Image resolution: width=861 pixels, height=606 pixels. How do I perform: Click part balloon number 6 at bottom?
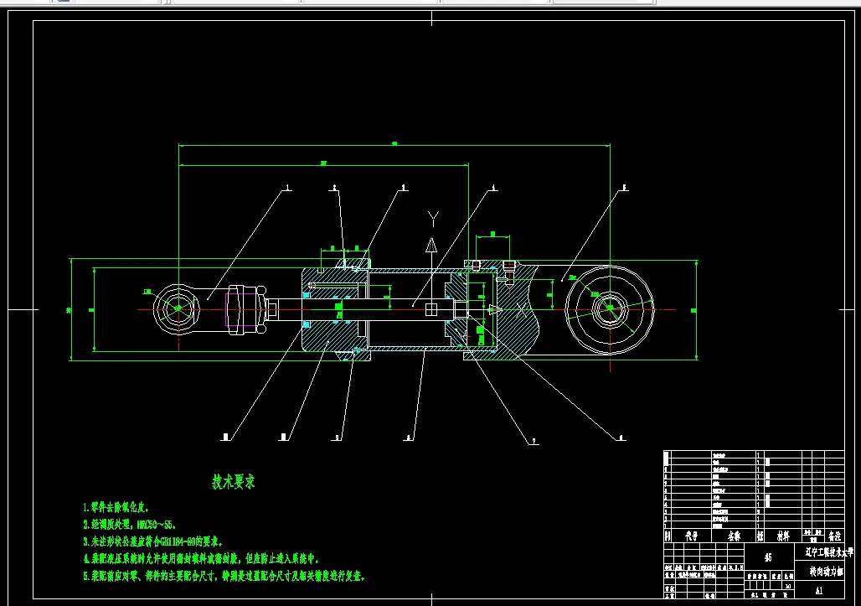tap(621, 438)
